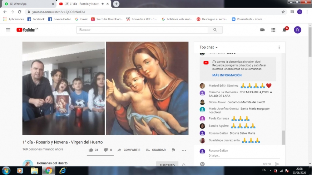Open more actions ellipsis under video
This screenshot has width=312, height=175.
pyautogui.click(x=184, y=150)
